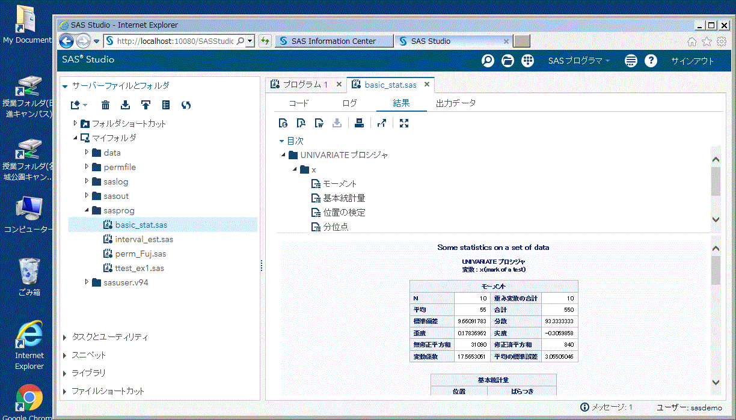Click the メッセージ: 1 status indicator
This screenshot has width=736, height=420.
click(x=606, y=407)
